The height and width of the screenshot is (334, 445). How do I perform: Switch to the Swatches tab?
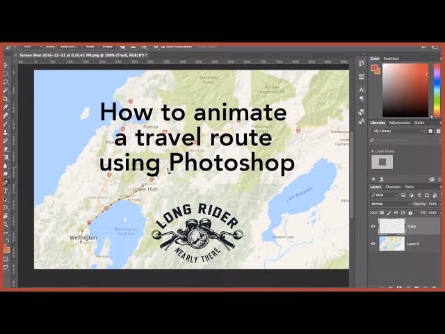tap(391, 58)
